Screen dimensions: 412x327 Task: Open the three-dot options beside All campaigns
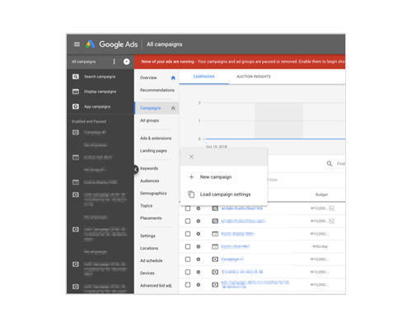pos(115,62)
